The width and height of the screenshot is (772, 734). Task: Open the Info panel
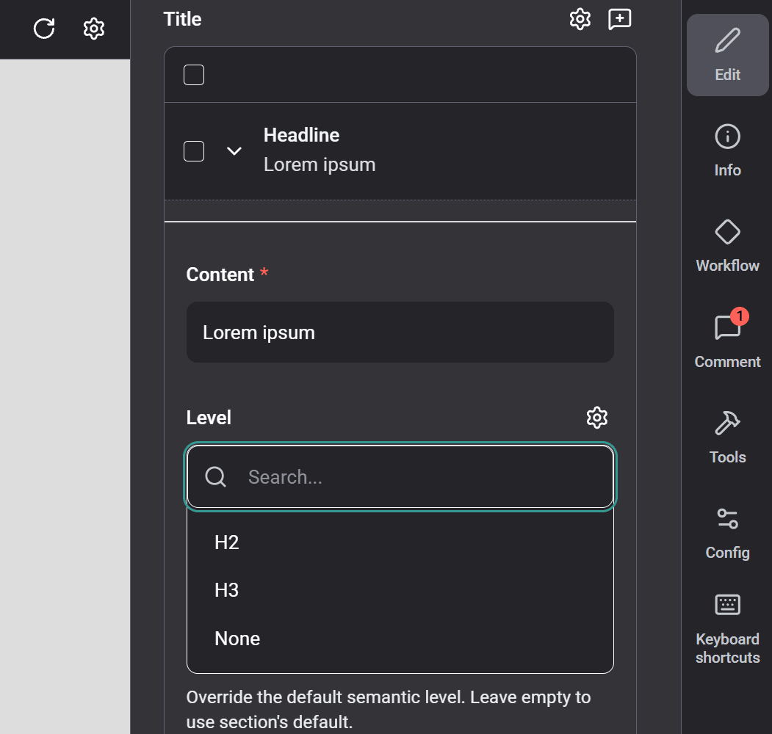point(727,150)
